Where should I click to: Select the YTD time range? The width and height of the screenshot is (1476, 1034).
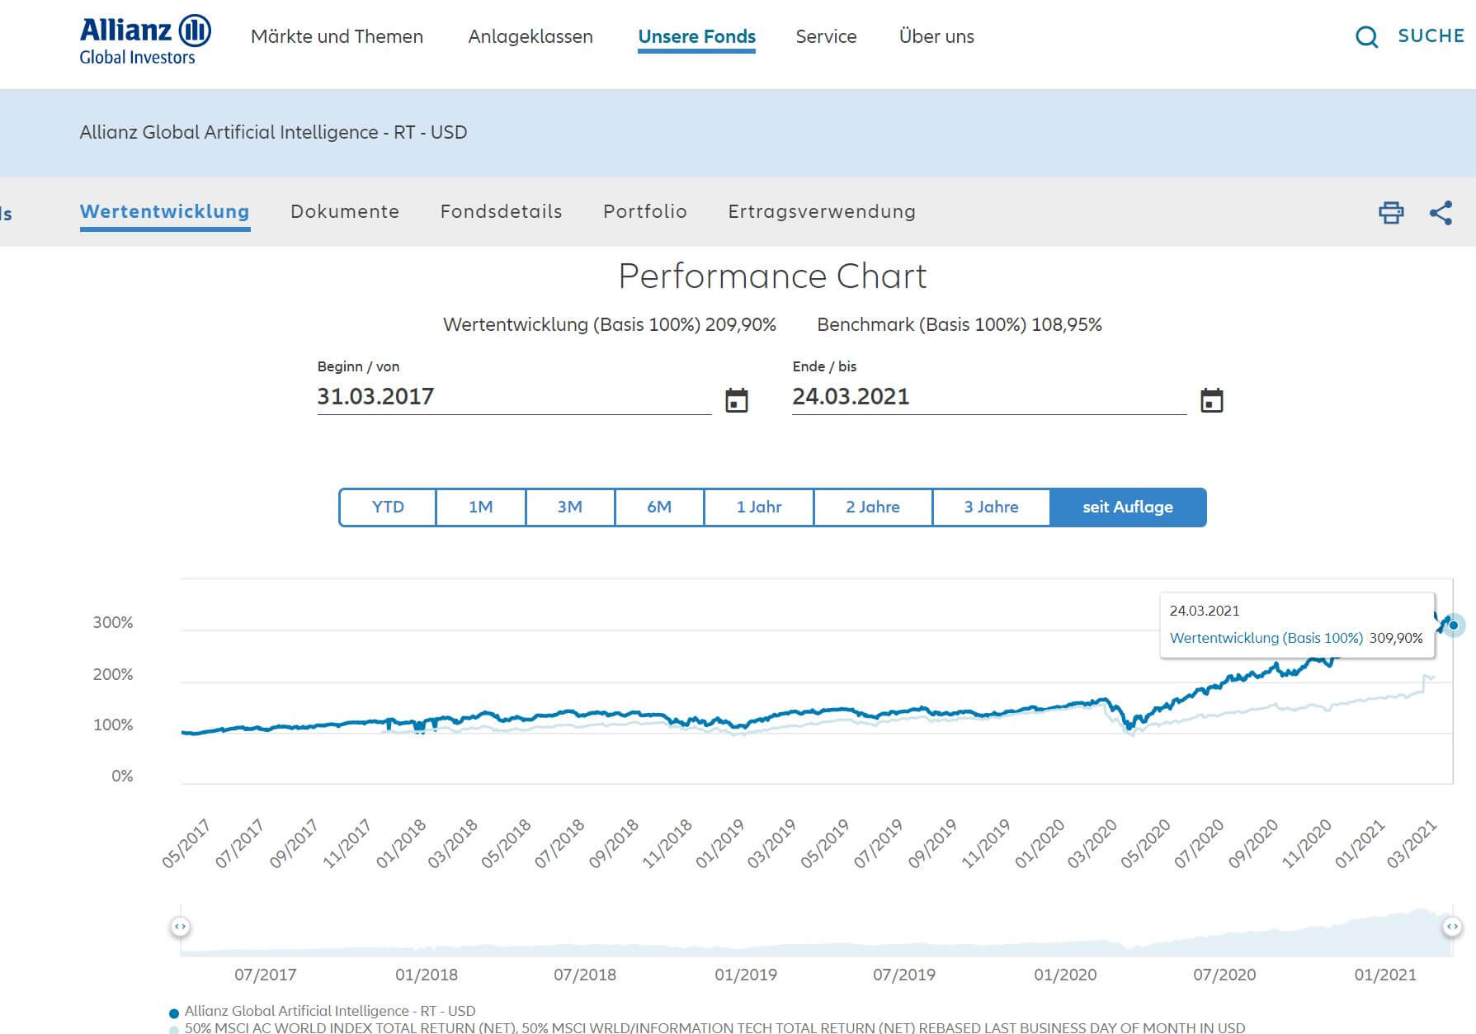click(x=388, y=507)
